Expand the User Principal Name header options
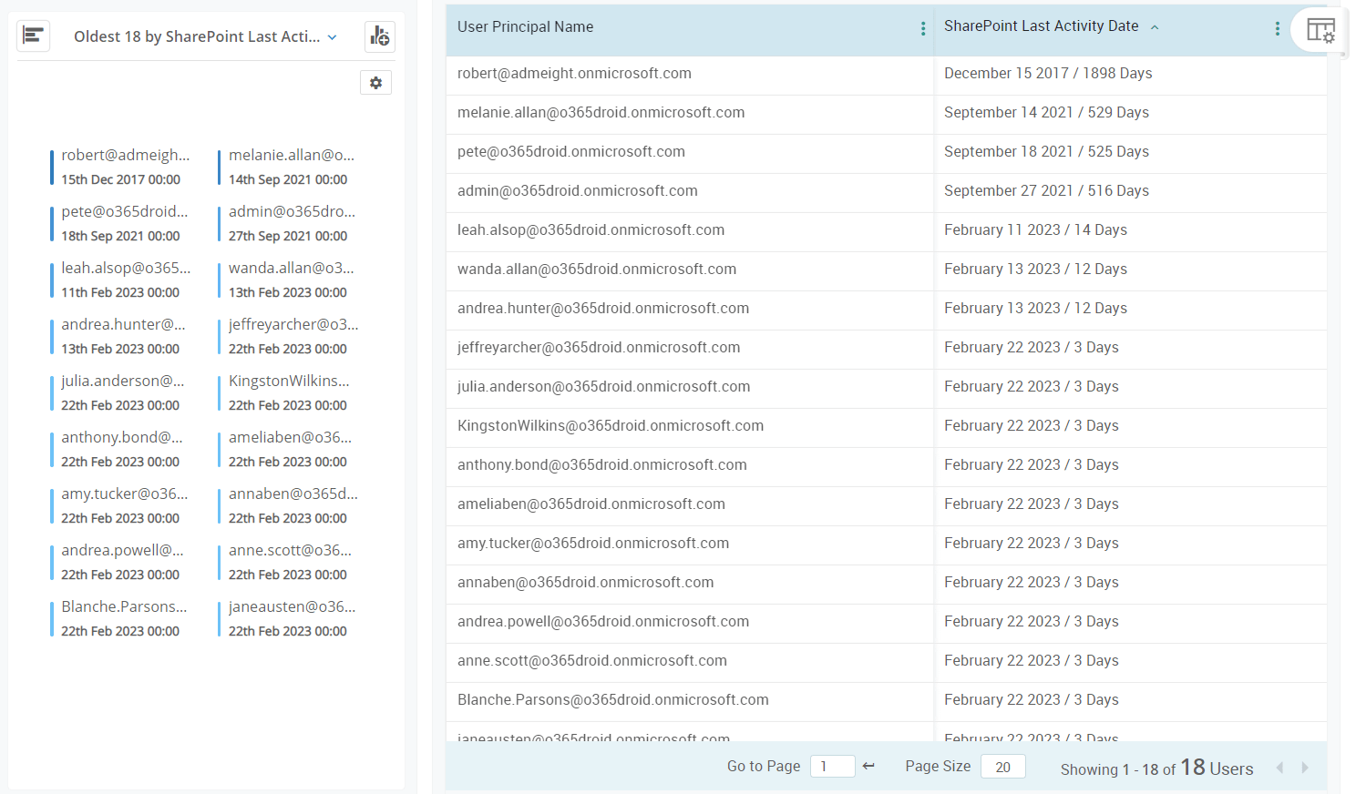This screenshot has height=794, width=1356. click(x=923, y=28)
